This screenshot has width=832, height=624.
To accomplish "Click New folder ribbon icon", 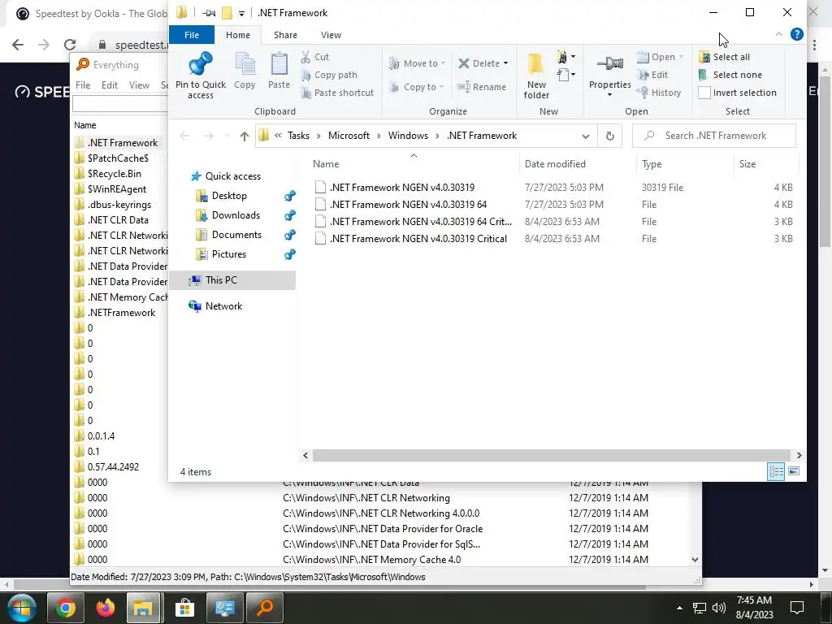I will [x=536, y=76].
